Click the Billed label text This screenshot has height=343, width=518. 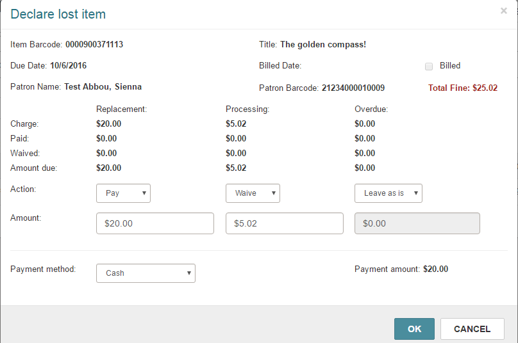click(449, 65)
